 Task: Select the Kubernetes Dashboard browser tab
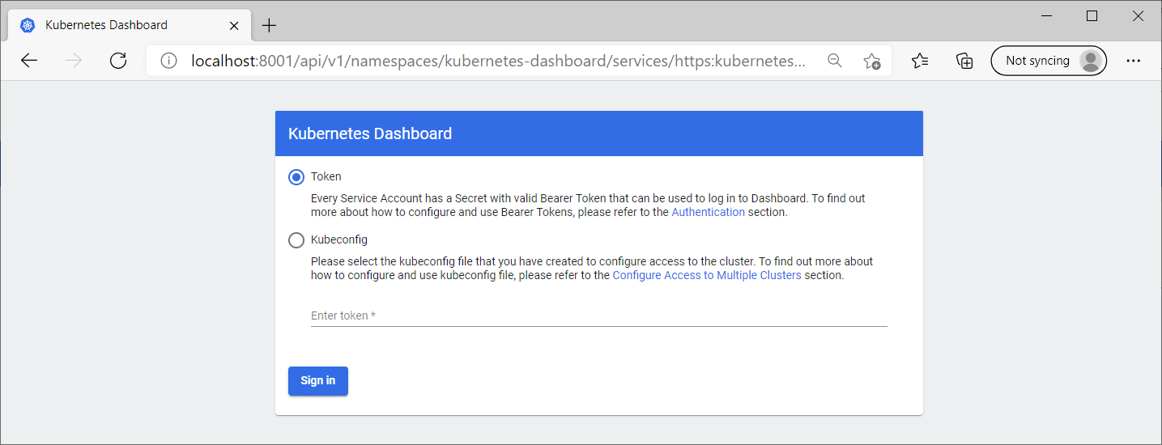pyautogui.click(x=130, y=25)
